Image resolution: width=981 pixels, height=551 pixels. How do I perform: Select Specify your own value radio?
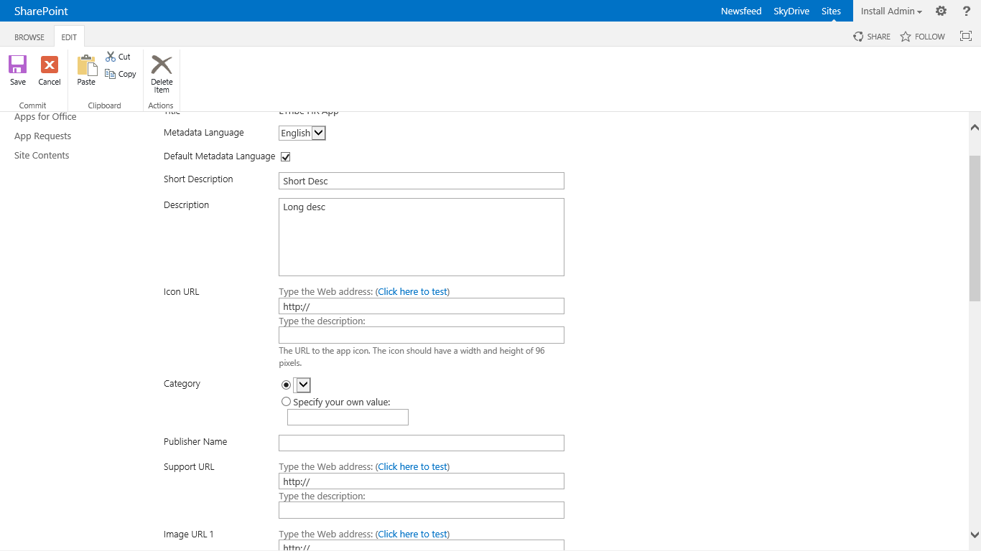(x=286, y=402)
